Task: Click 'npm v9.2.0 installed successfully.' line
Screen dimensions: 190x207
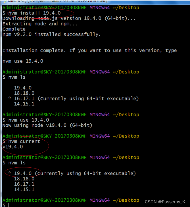Action: [52, 34]
